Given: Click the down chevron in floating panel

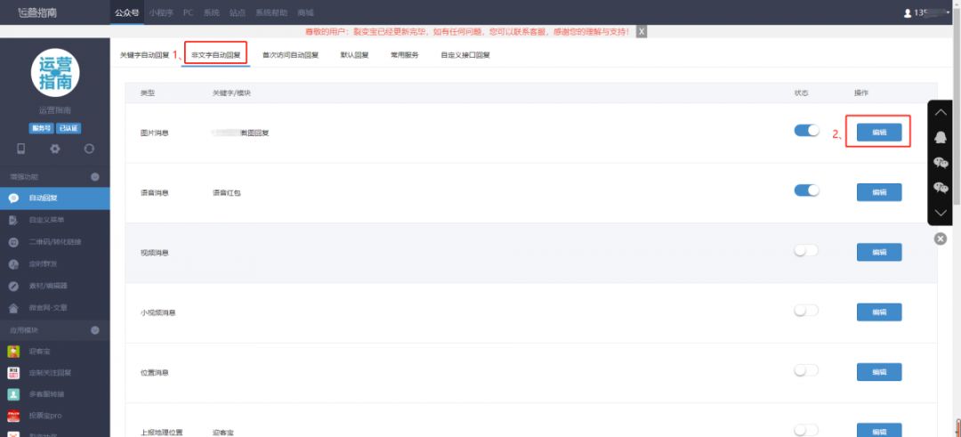Looking at the screenshot, I should tap(941, 213).
